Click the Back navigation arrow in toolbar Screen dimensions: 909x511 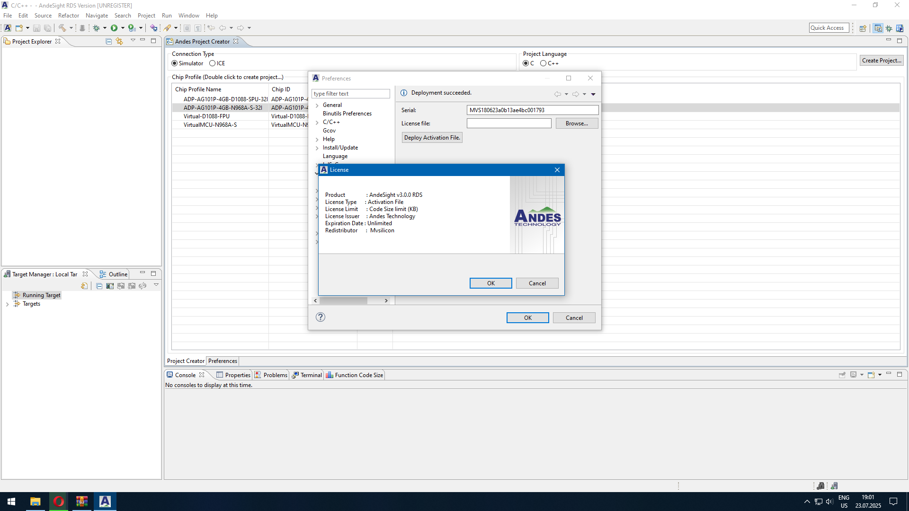click(222, 28)
